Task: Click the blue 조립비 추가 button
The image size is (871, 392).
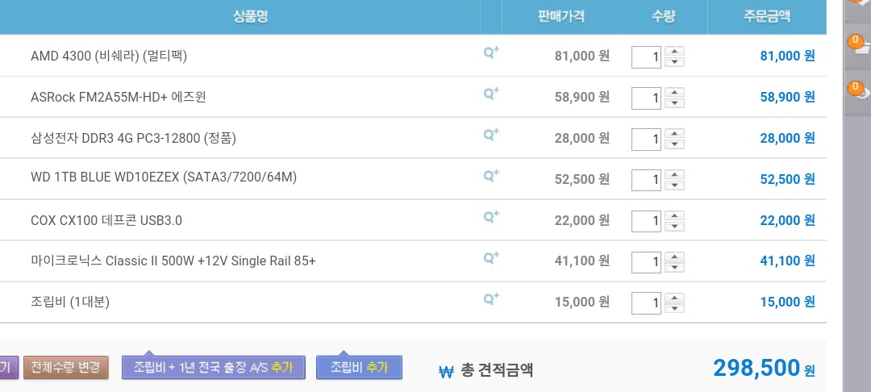Action: [x=359, y=368]
